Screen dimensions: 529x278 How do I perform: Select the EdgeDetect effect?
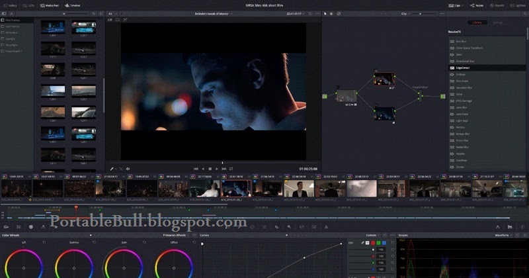point(487,68)
